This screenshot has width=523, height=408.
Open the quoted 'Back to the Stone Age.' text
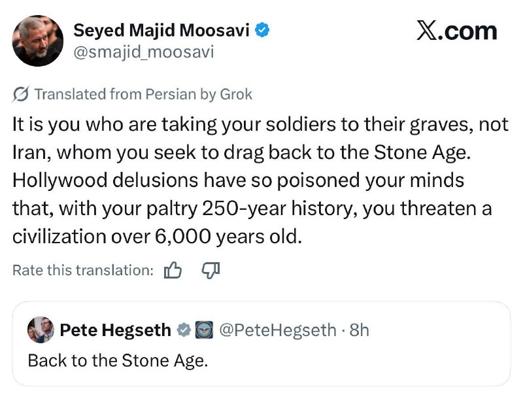click(117, 360)
